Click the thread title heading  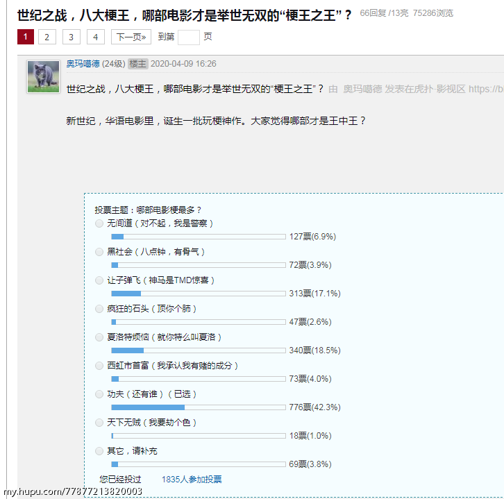click(184, 15)
